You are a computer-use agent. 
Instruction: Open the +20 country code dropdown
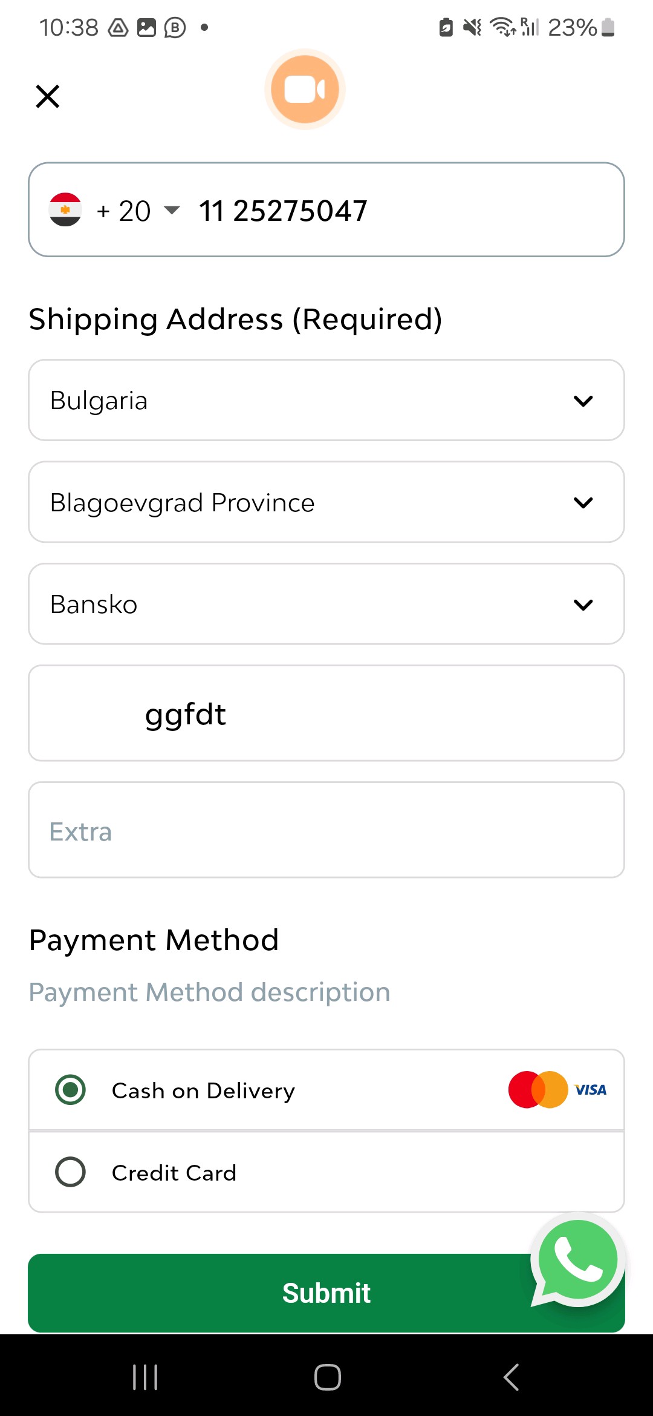(139, 211)
